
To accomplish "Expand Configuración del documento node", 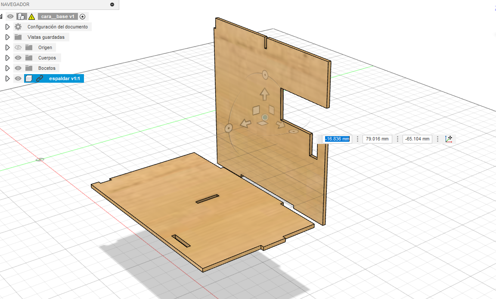I will coord(8,27).
